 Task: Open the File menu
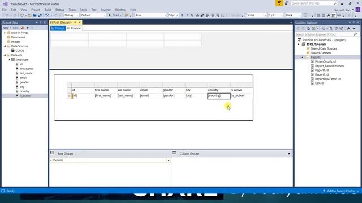5,10
